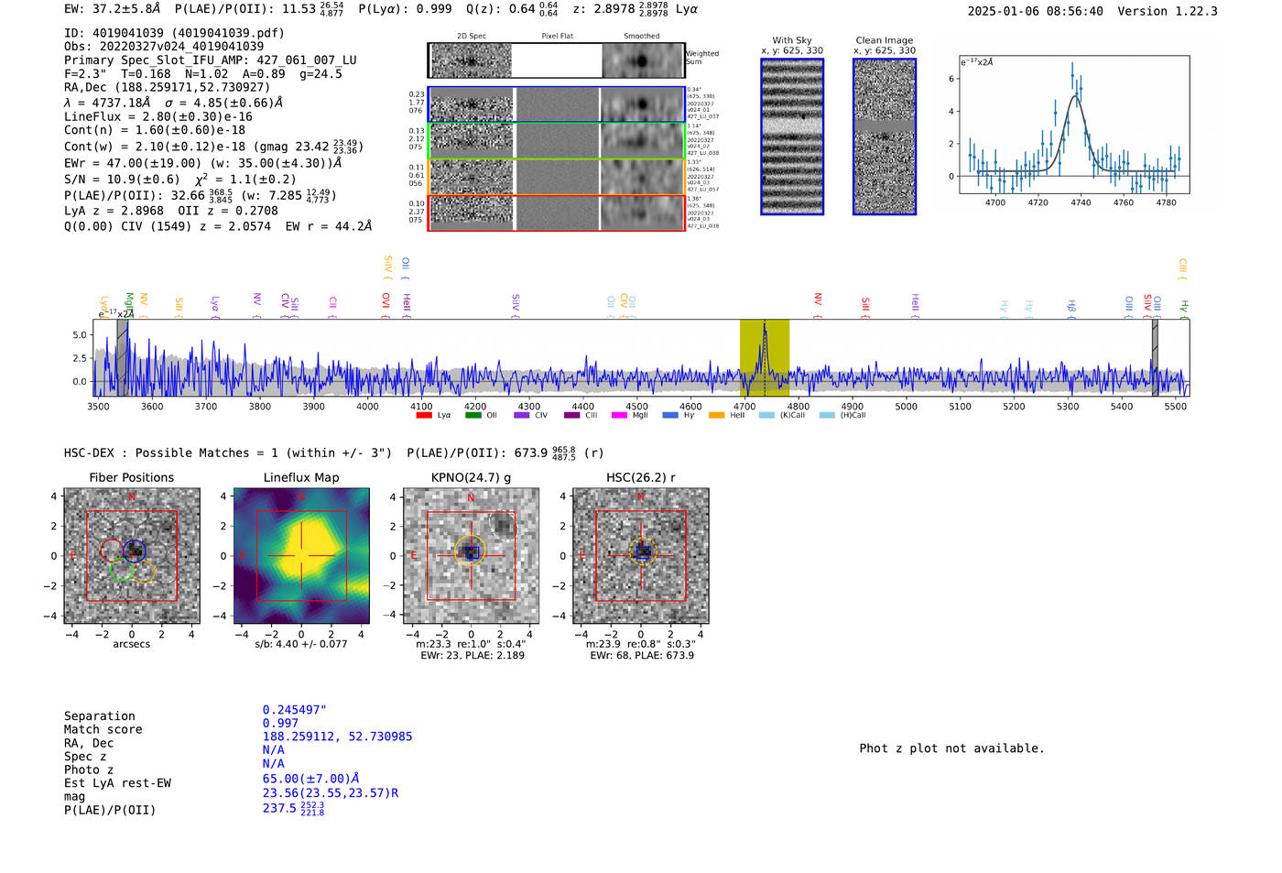Open the Gaussian emission line fit plot
1282x873 pixels.
click(1074, 125)
